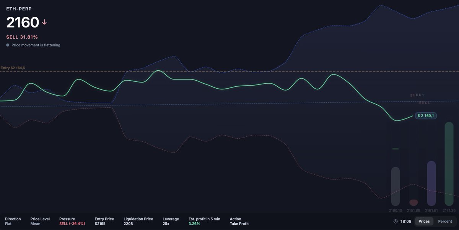The image size is (459, 230).
Task: Select the tall green bar labeled 2171.36
Action: [449, 164]
